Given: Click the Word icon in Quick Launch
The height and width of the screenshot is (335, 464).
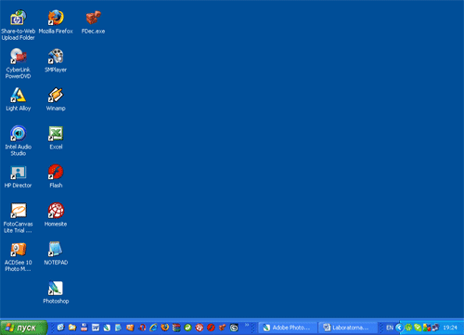Looking at the screenshot, I should click(96, 328).
